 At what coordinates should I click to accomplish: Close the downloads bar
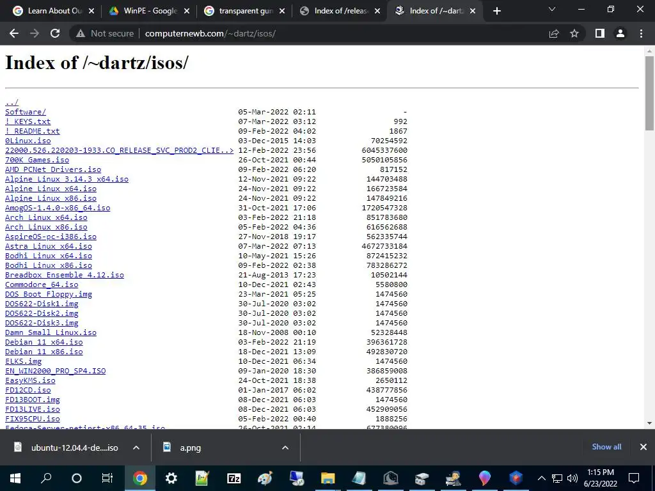[643, 447]
